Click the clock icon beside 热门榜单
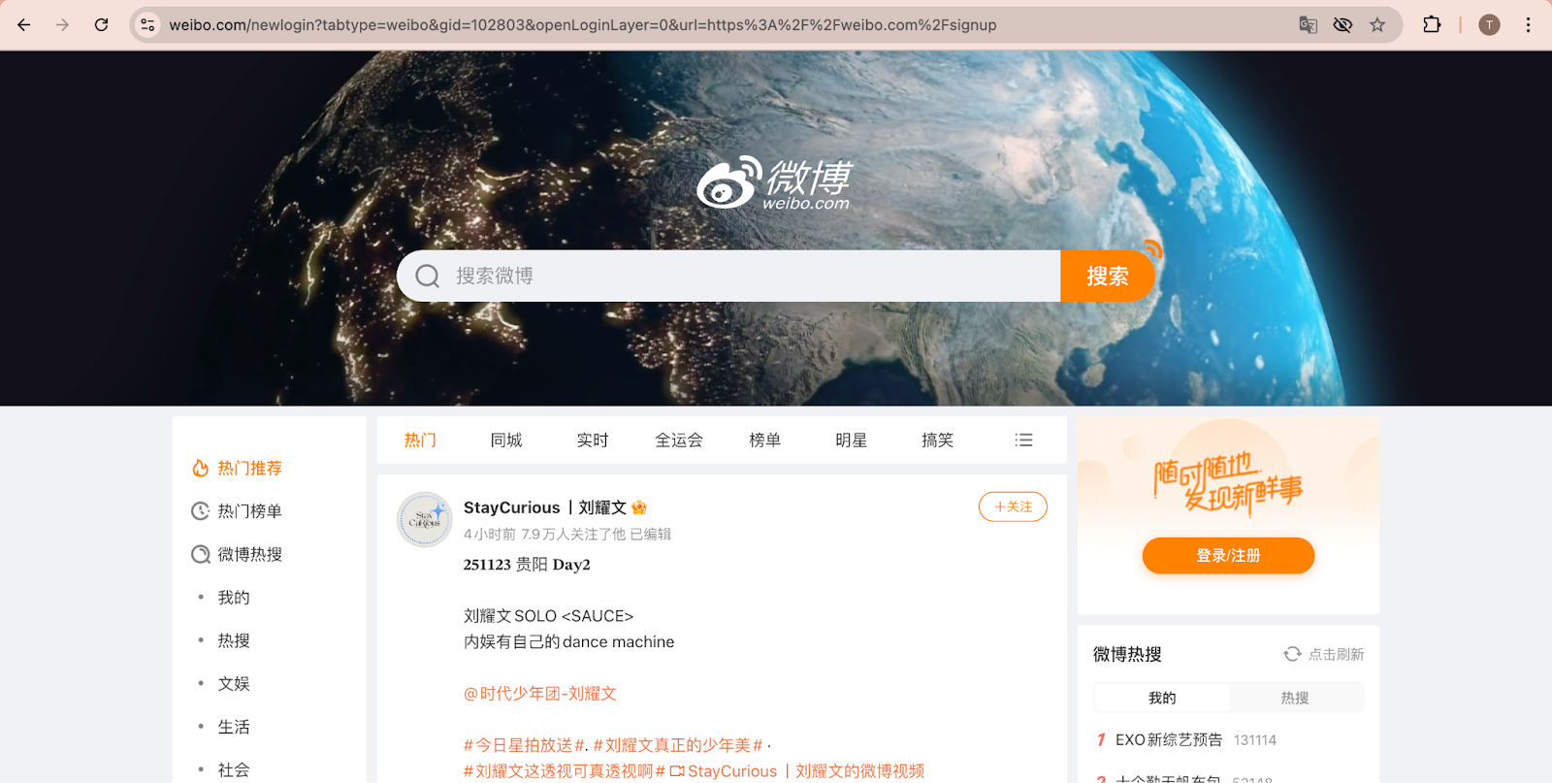Screen dimensions: 1552x783 200,510
